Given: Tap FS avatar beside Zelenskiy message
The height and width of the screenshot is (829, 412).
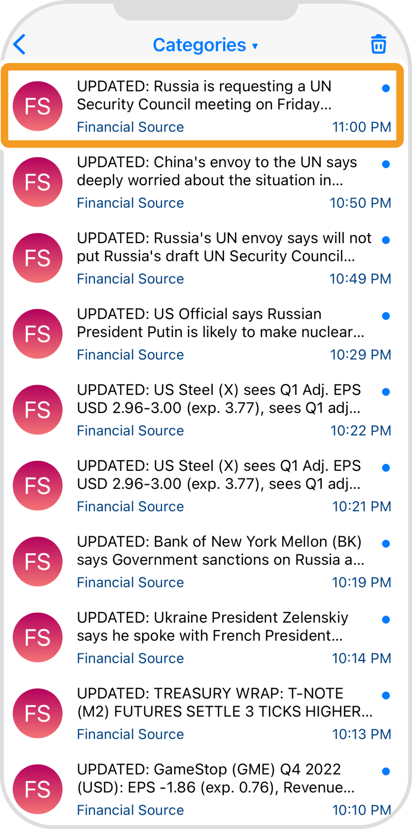Looking at the screenshot, I should tap(37, 637).
